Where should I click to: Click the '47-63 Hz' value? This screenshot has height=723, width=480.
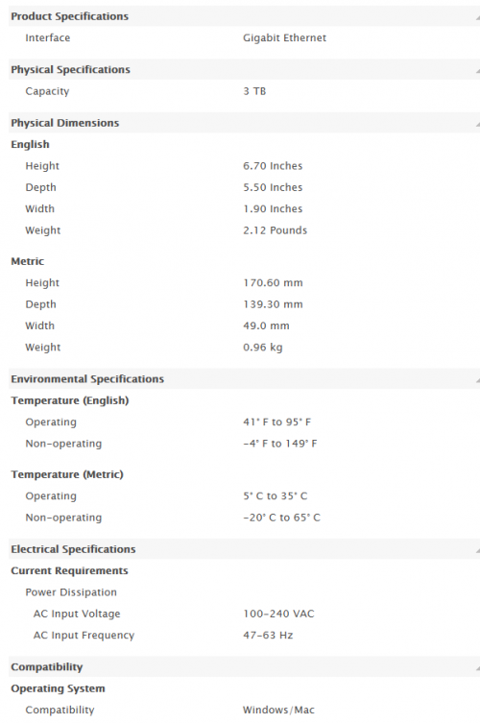(x=268, y=636)
